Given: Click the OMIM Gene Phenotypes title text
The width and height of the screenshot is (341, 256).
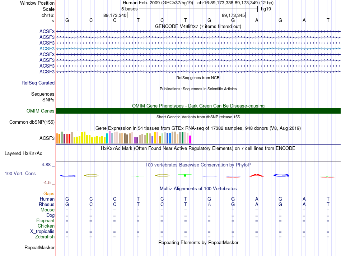Looking at the screenshot, I should click(198, 106).
